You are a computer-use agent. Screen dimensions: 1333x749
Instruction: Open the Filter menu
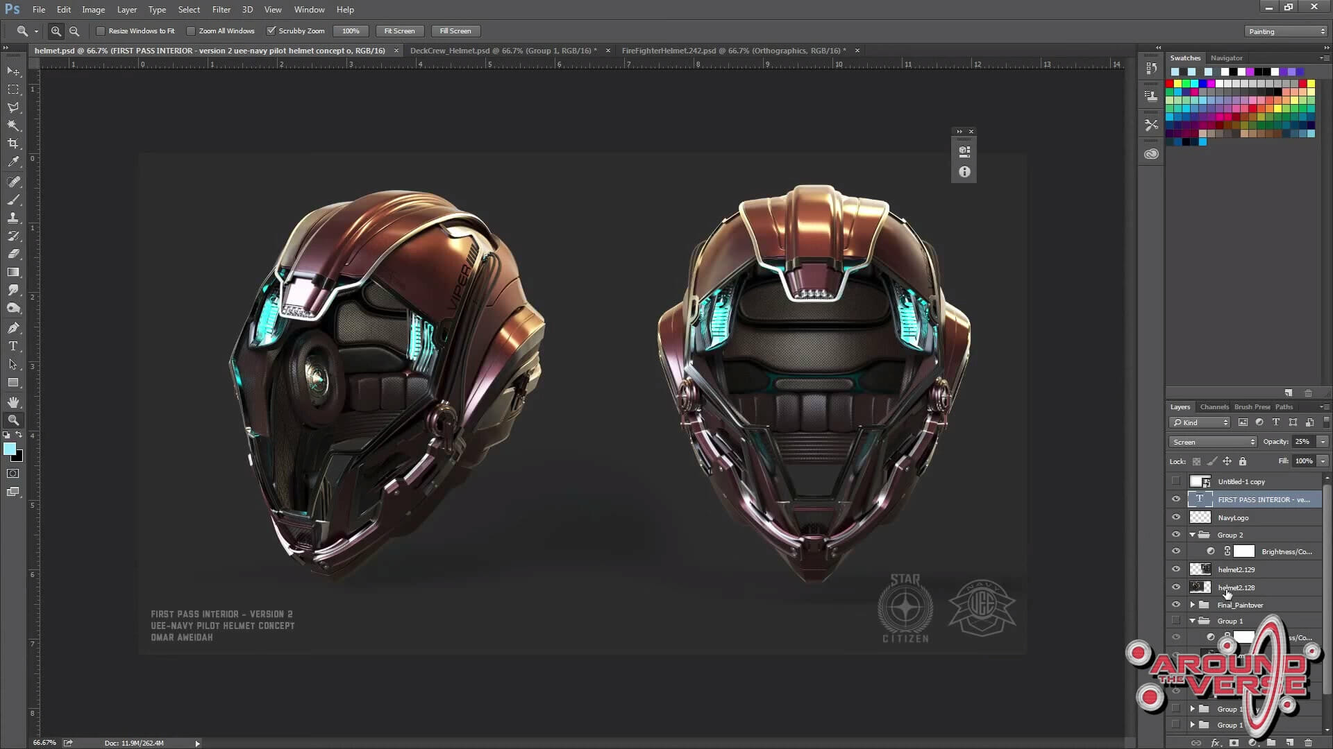click(x=221, y=10)
